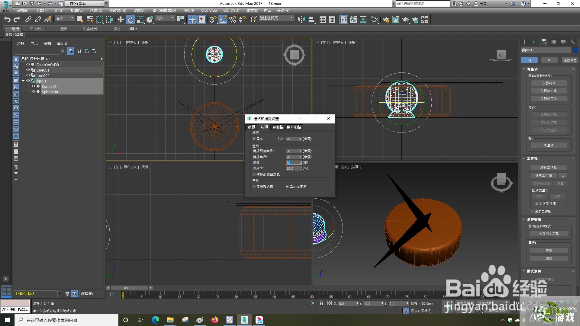Image resolution: width=580 pixels, height=326 pixels.
Task: Activate the Select and Rotate tool
Action: point(130,20)
